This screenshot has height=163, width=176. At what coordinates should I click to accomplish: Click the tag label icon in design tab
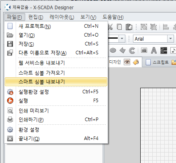(x=136, y=62)
